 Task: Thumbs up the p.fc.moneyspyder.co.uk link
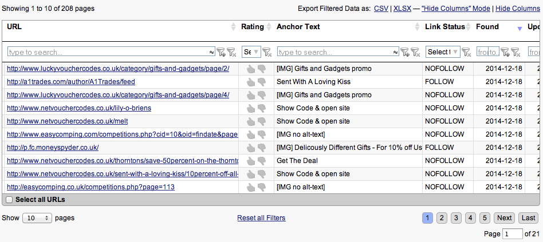[x=250, y=148]
